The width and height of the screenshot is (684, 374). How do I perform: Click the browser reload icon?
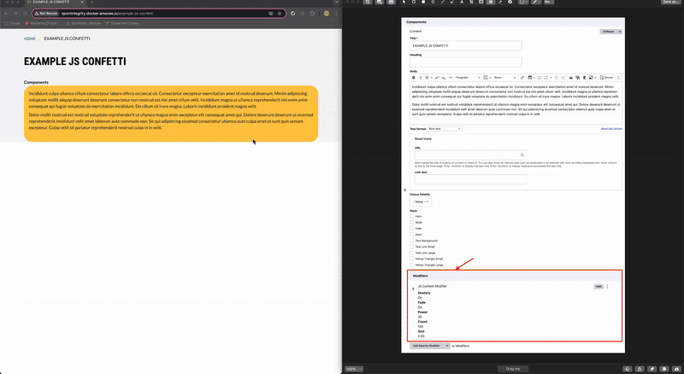[25, 14]
